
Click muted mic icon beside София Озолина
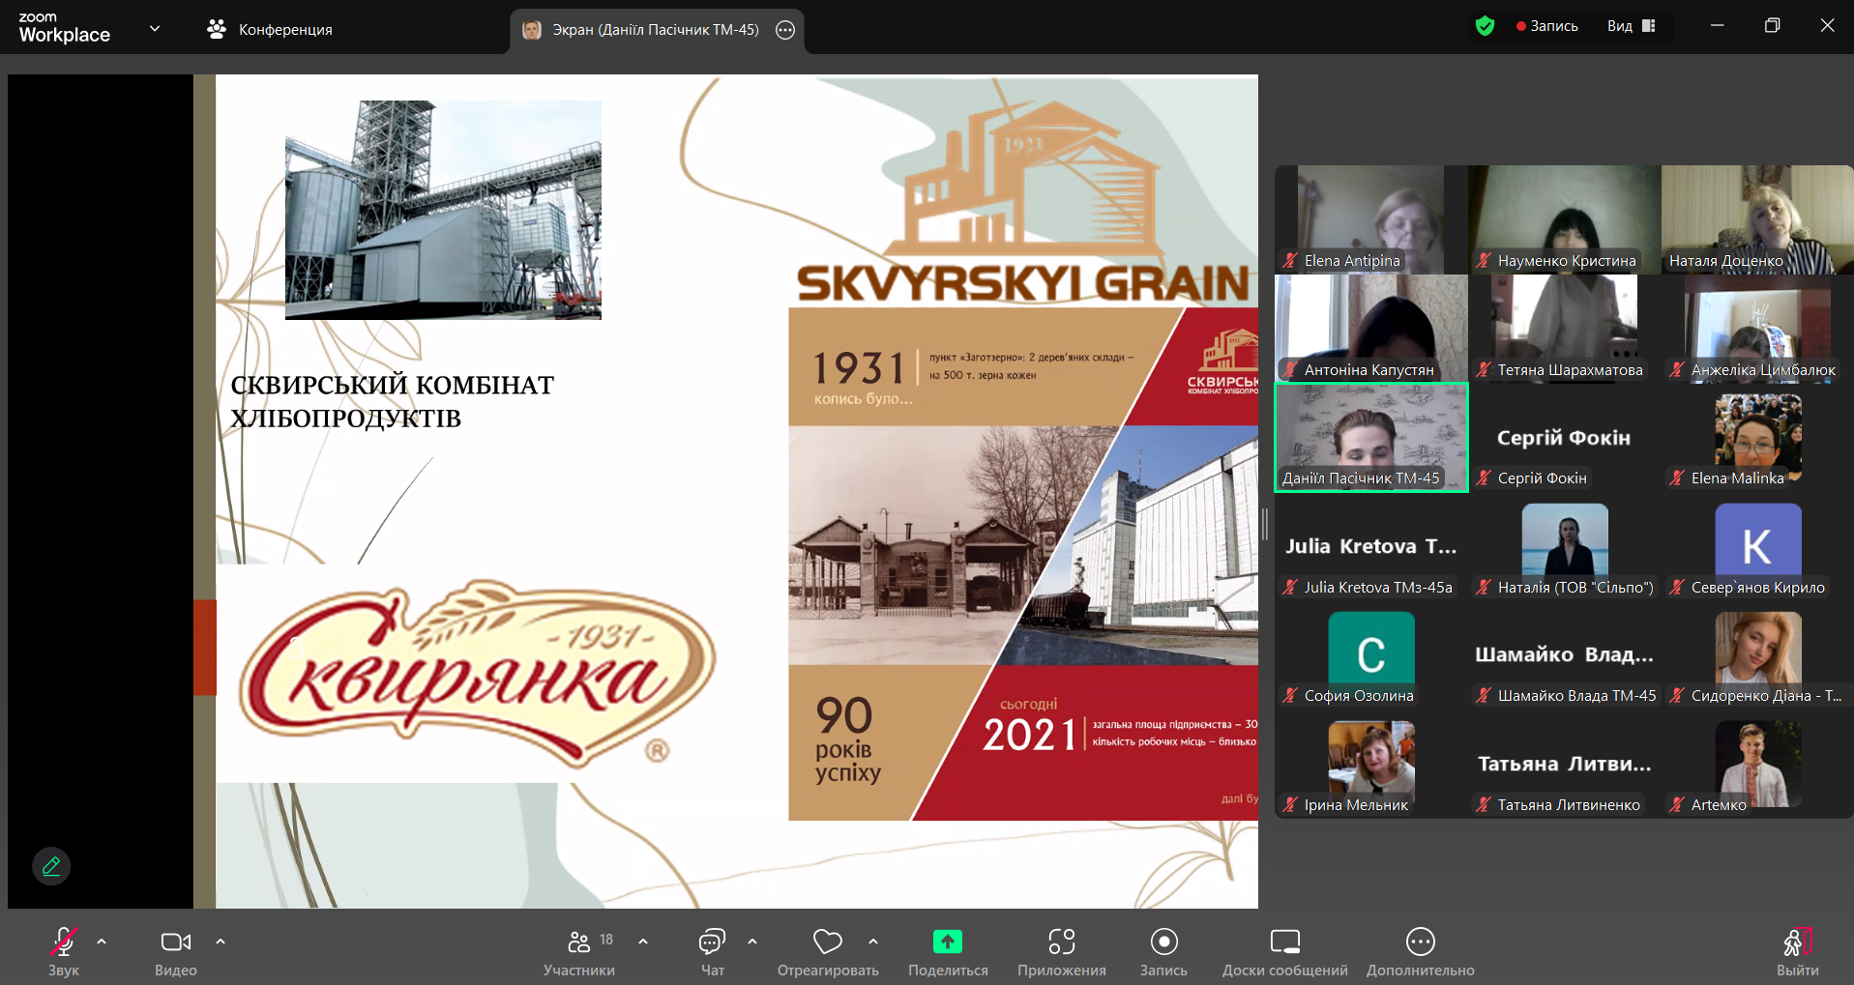(x=1290, y=696)
